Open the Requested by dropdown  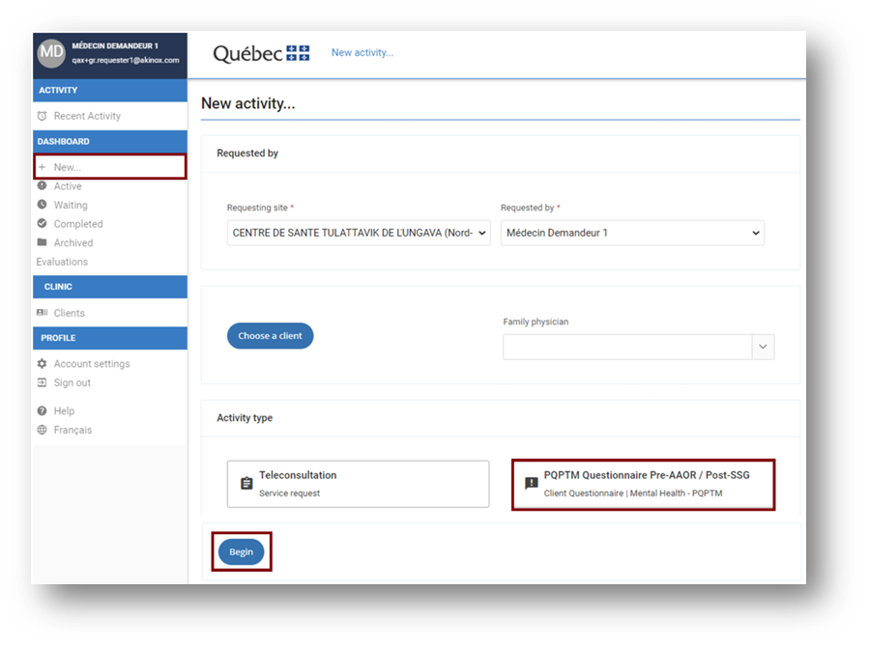click(632, 233)
